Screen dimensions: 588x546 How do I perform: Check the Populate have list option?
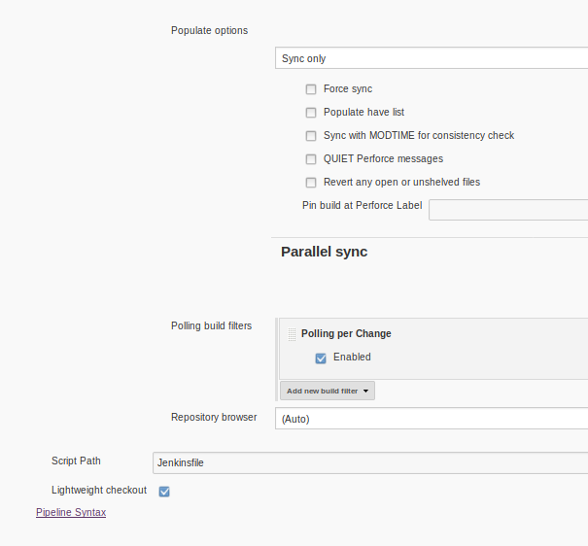tap(311, 113)
